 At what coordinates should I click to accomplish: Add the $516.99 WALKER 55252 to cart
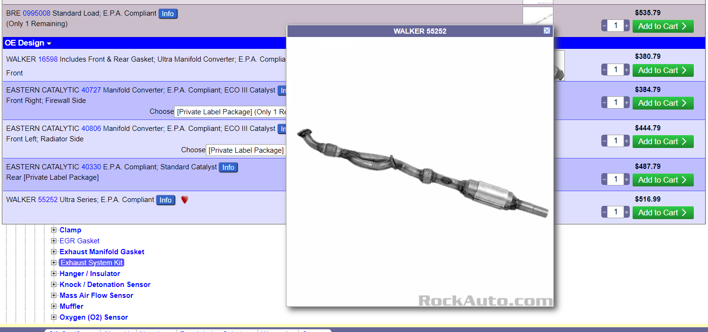[x=663, y=212]
